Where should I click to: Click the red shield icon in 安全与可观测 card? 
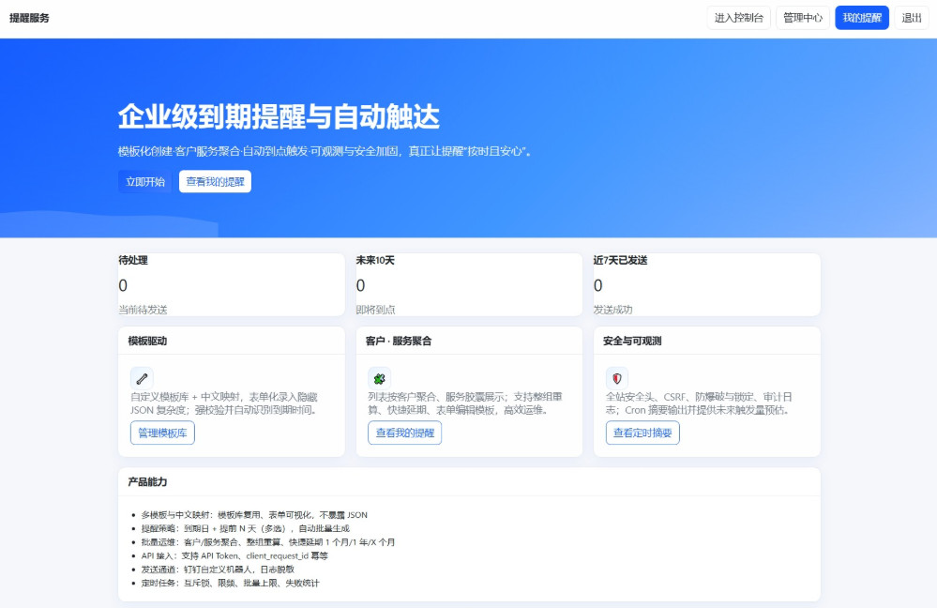tap(616, 378)
